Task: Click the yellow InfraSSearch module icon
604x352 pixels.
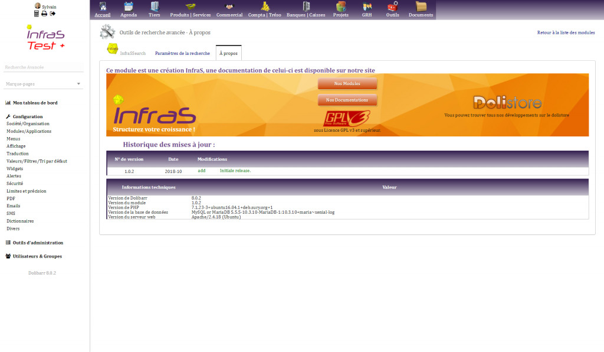Action: click(113, 49)
